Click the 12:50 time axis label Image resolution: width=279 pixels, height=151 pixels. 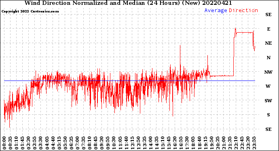[138, 143]
